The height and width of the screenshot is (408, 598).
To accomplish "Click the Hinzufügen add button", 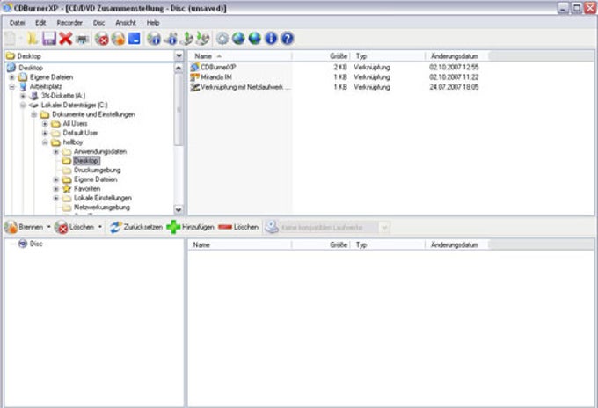I will pyautogui.click(x=190, y=227).
